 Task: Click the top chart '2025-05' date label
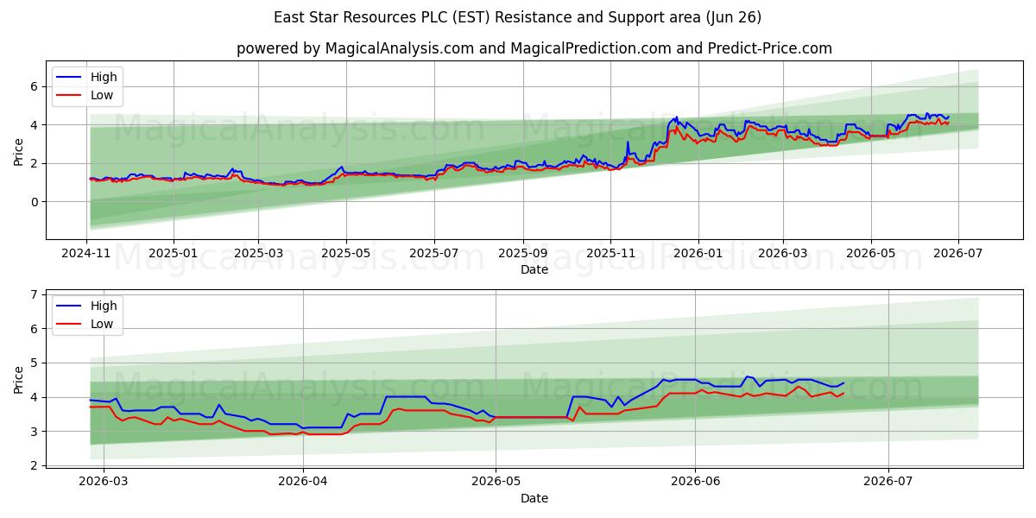(x=346, y=253)
